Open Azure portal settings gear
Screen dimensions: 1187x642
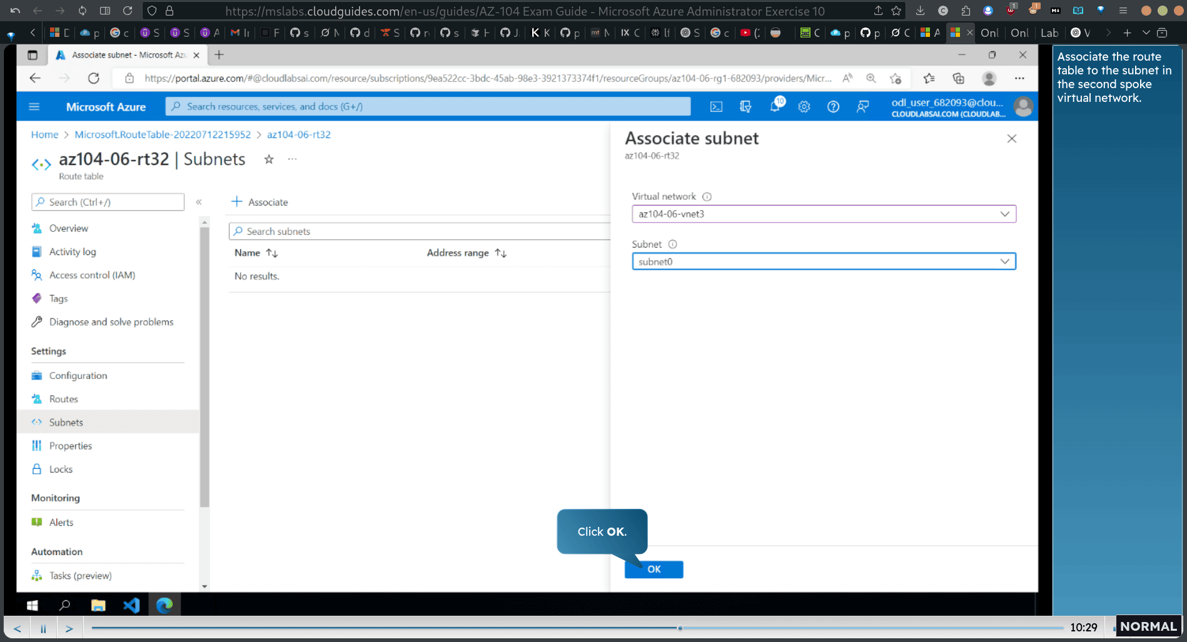coord(804,107)
